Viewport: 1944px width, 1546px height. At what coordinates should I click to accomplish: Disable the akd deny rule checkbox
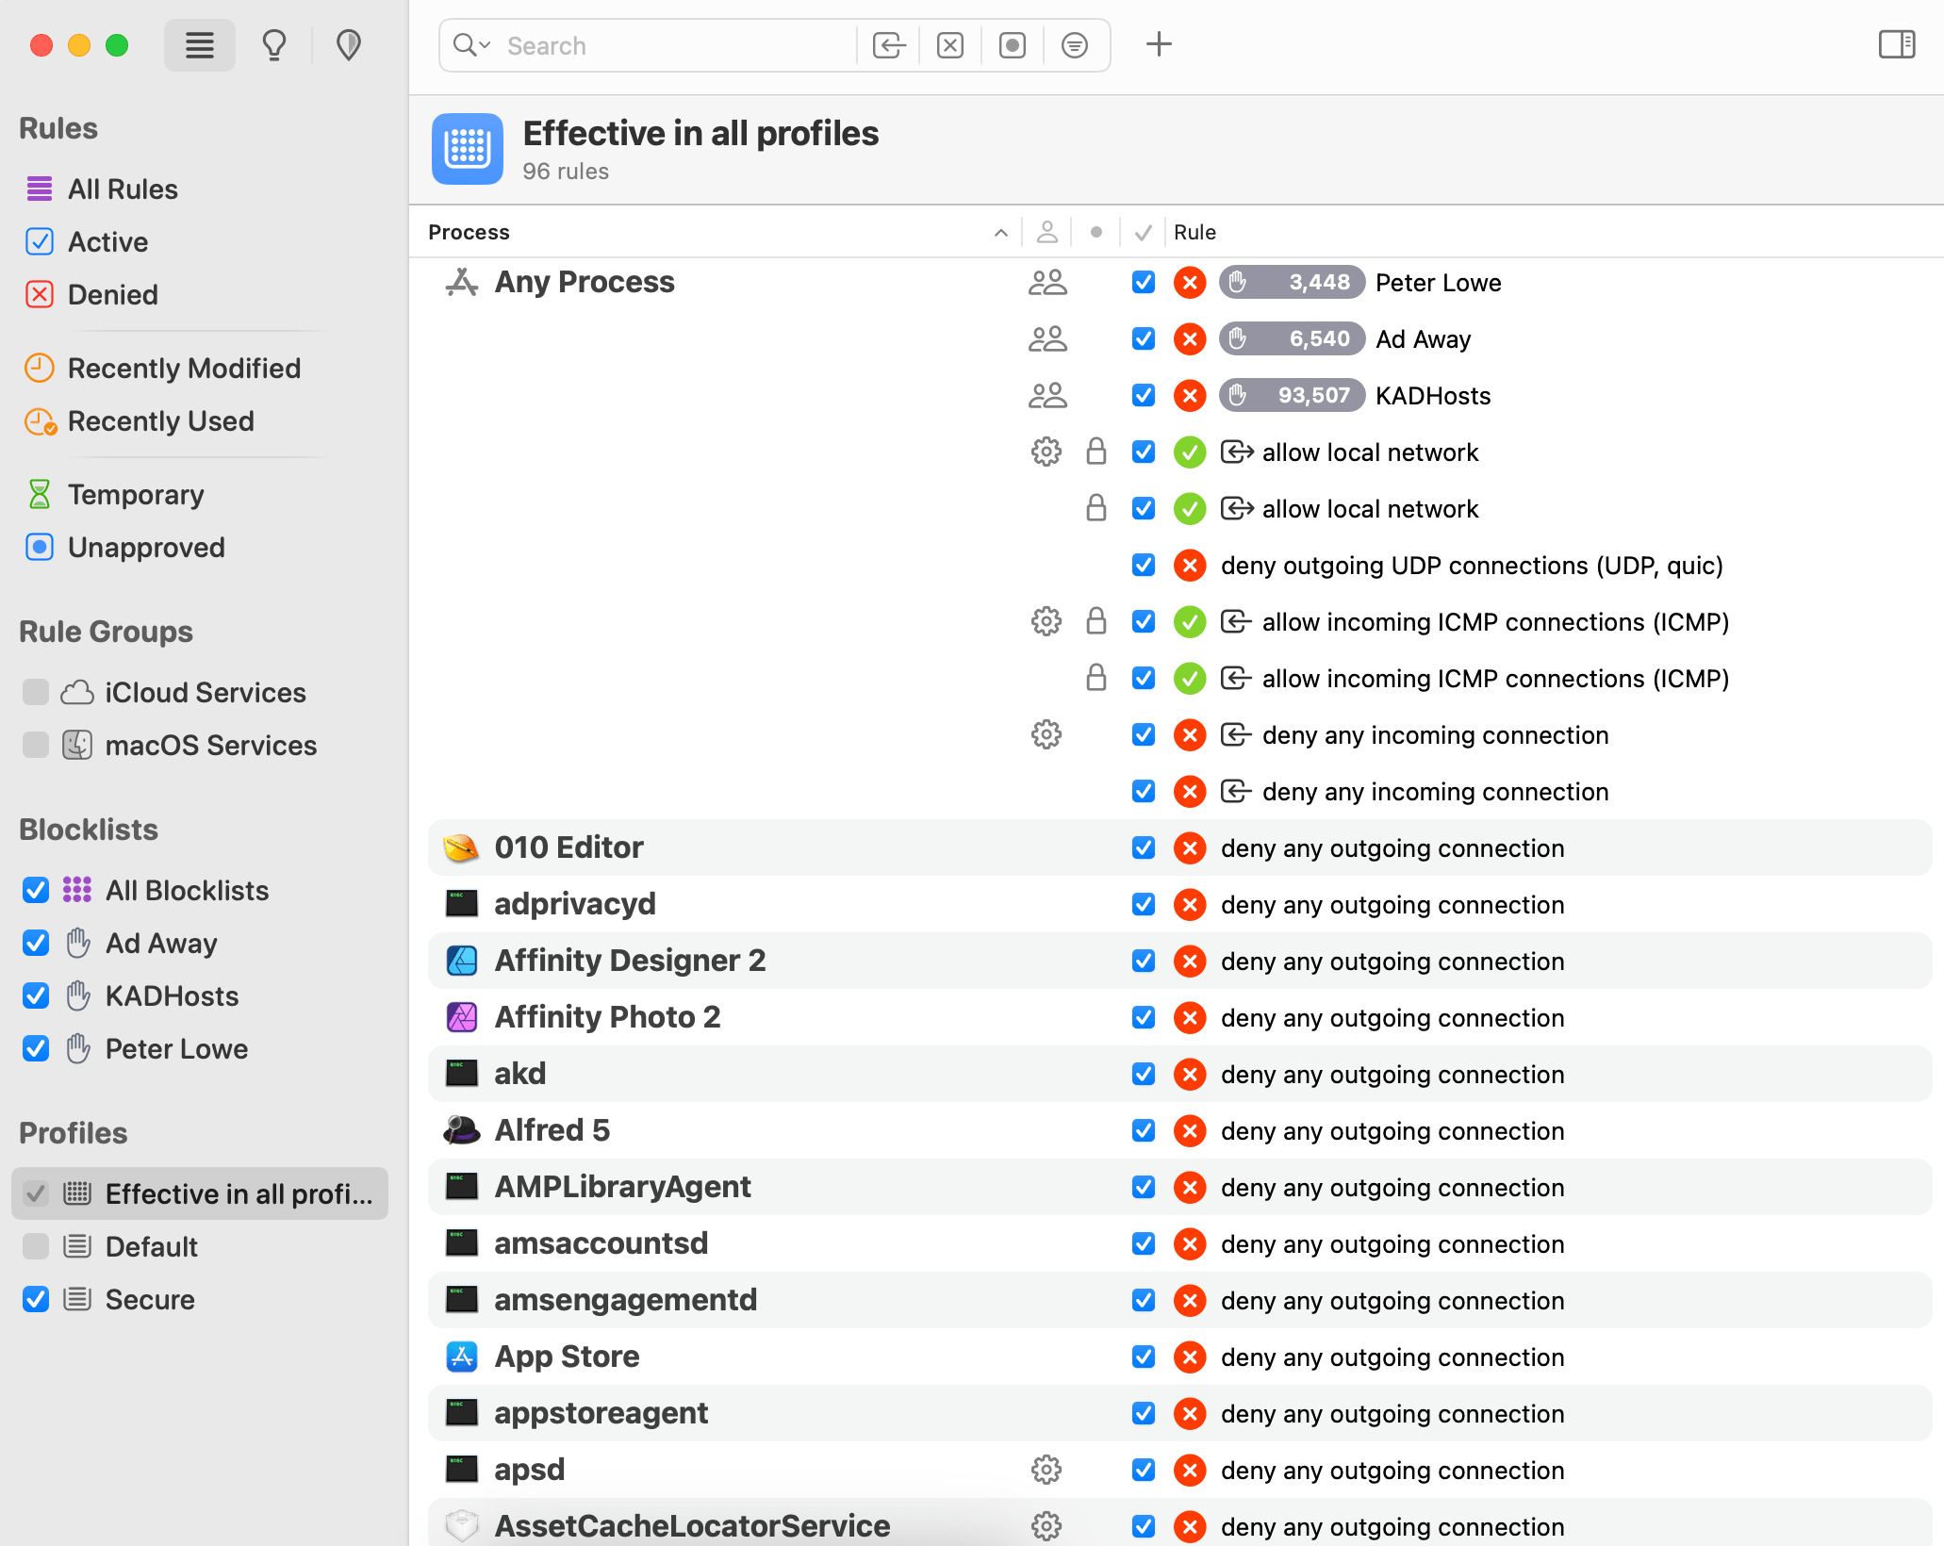point(1144,1075)
